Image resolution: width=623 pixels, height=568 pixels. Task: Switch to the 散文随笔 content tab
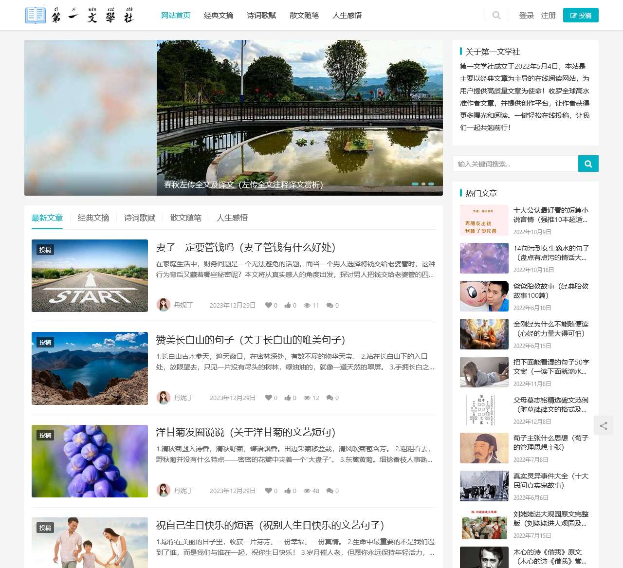tap(186, 218)
